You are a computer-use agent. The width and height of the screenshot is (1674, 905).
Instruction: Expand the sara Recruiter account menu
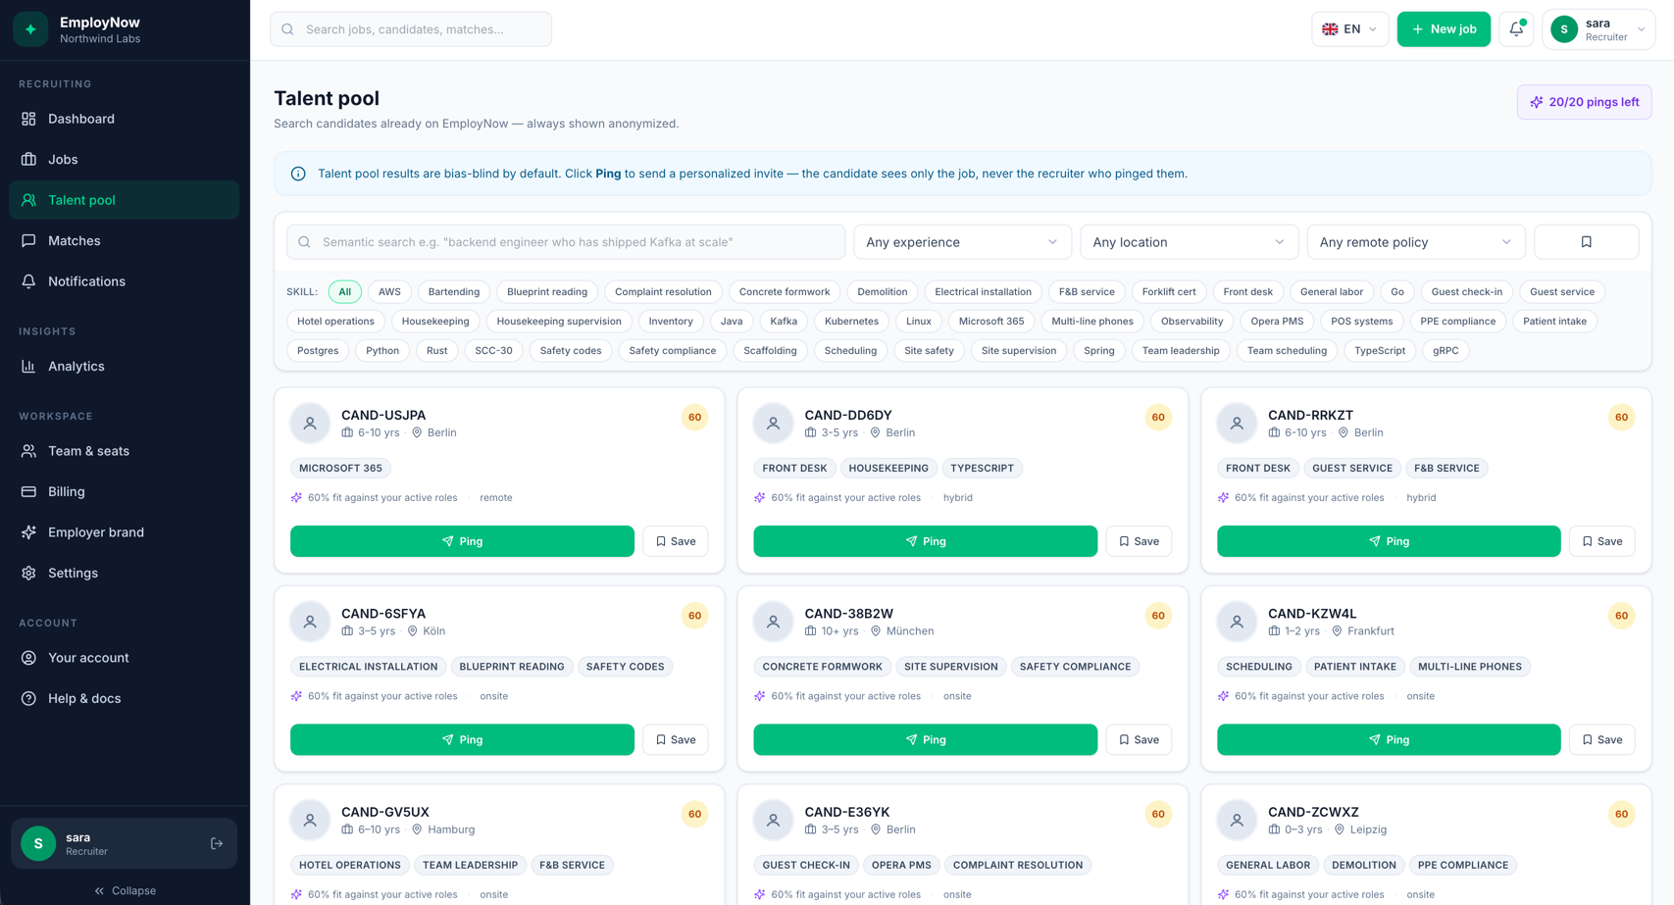click(1598, 29)
